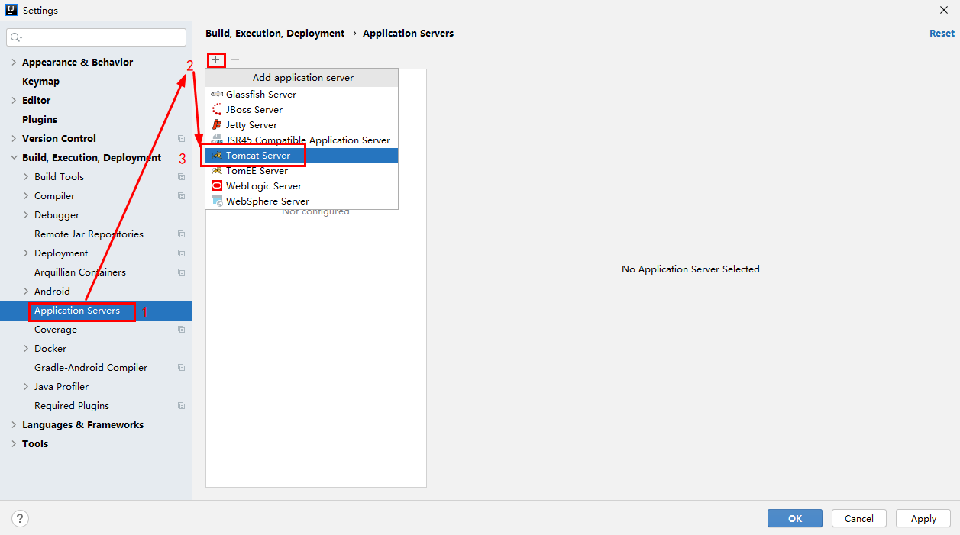The image size is (960, 535).
Task: Open Arquillian Containers settings
Action: coord(80,272)
